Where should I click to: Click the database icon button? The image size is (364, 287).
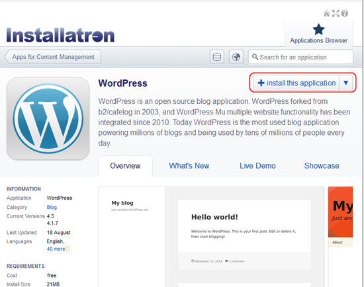tap(217, 57)
